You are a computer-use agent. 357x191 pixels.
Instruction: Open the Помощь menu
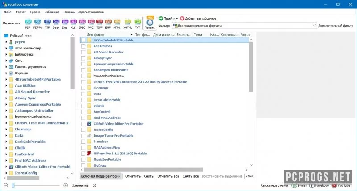69,12
